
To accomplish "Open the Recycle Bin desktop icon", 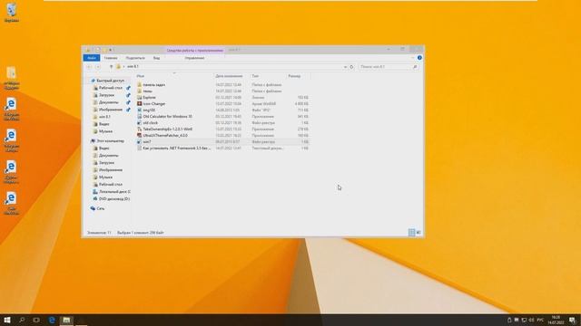I will click(x=12, y=12).
